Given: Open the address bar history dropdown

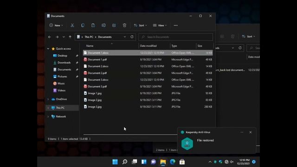Looking at the screenshot, I should [x=125, y=37].
